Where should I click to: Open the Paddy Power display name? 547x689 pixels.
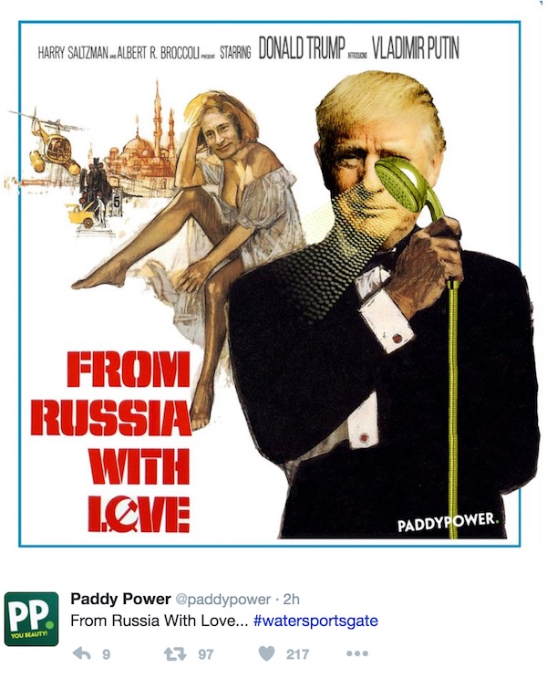click(120, 599)
